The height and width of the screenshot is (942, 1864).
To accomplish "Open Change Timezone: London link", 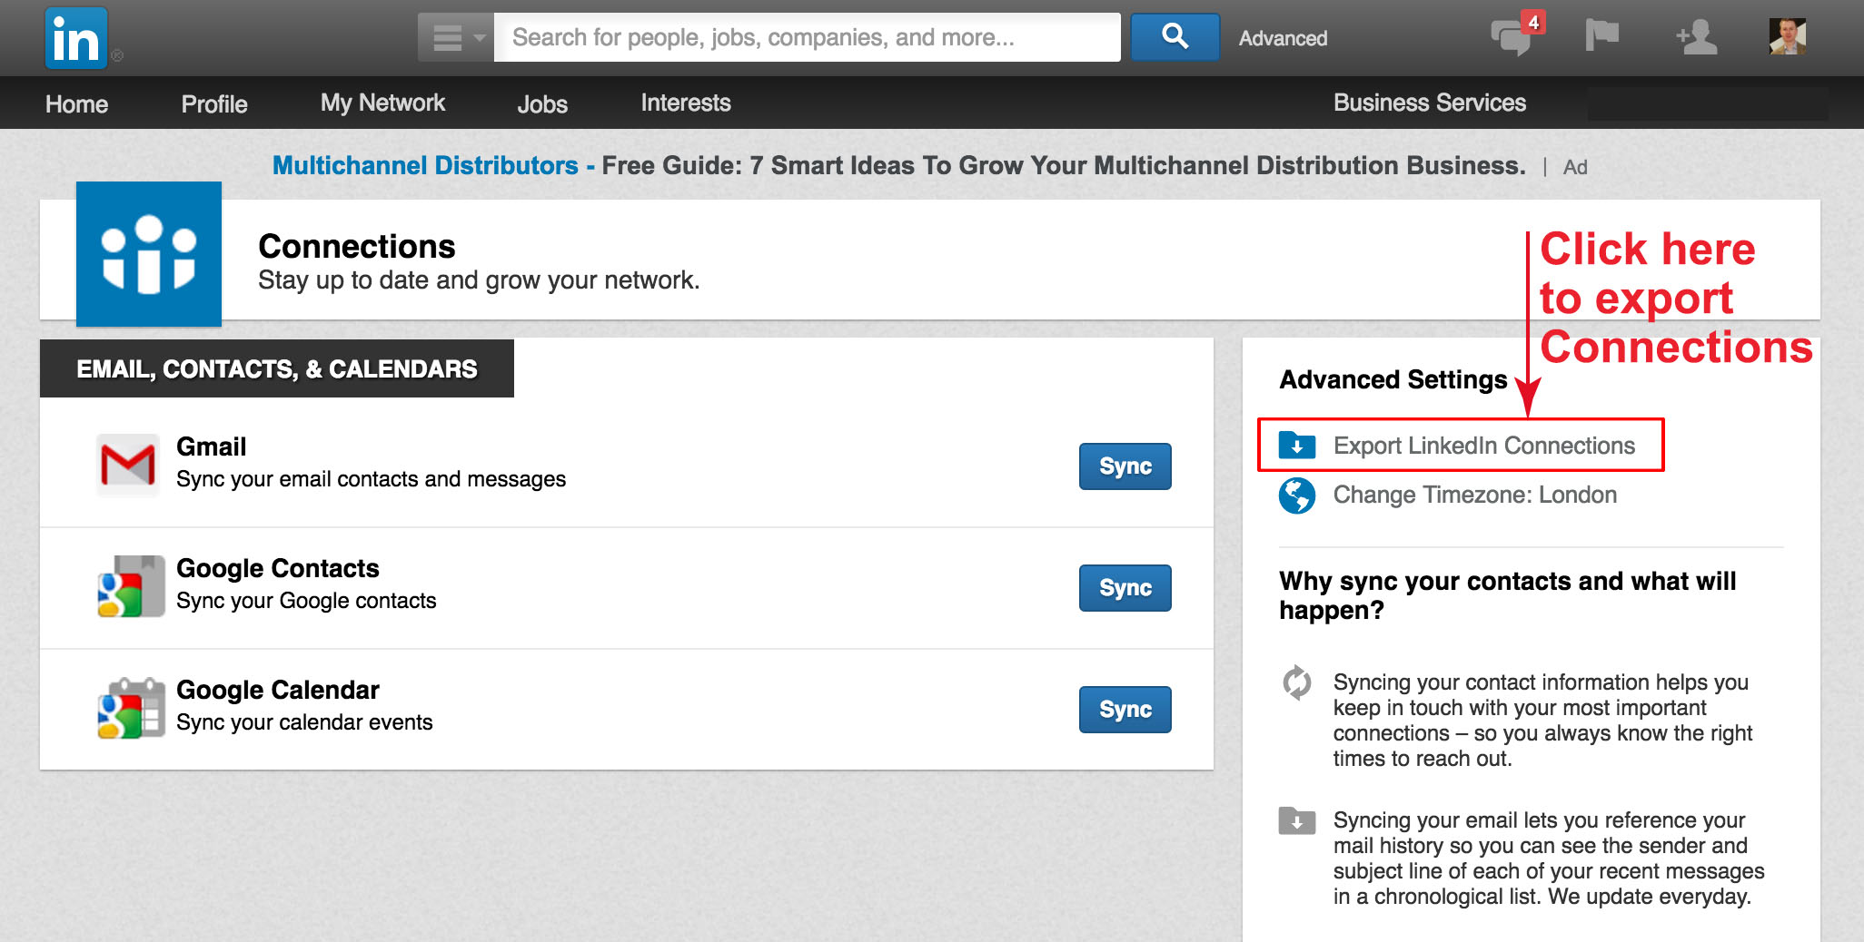I will pos(1474,495).
